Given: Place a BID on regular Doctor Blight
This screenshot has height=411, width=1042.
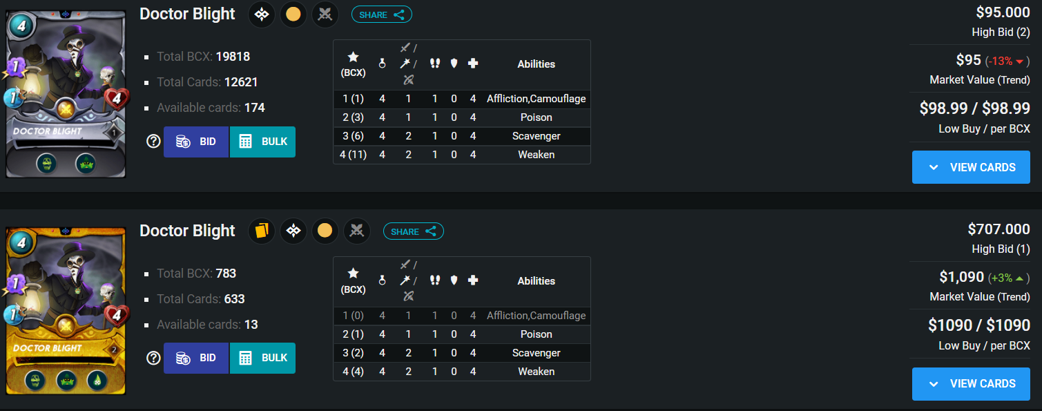Looking at the screenshot, I should point(196,142).
